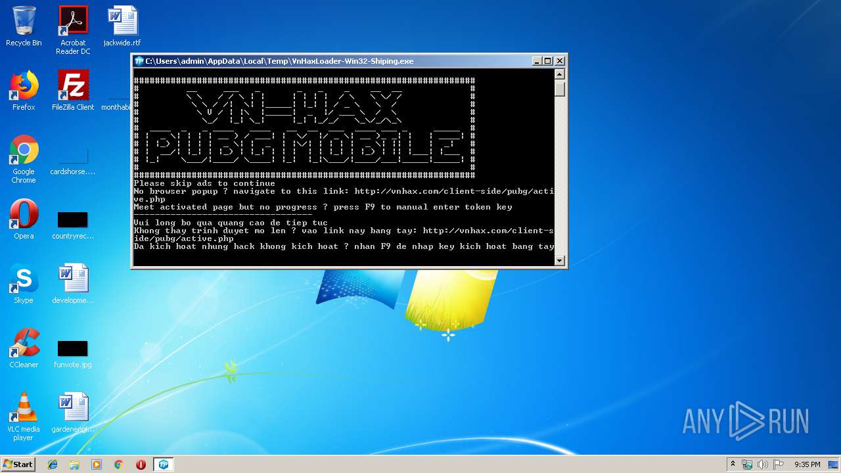Launch Skype from desktop

coord(24,284)
